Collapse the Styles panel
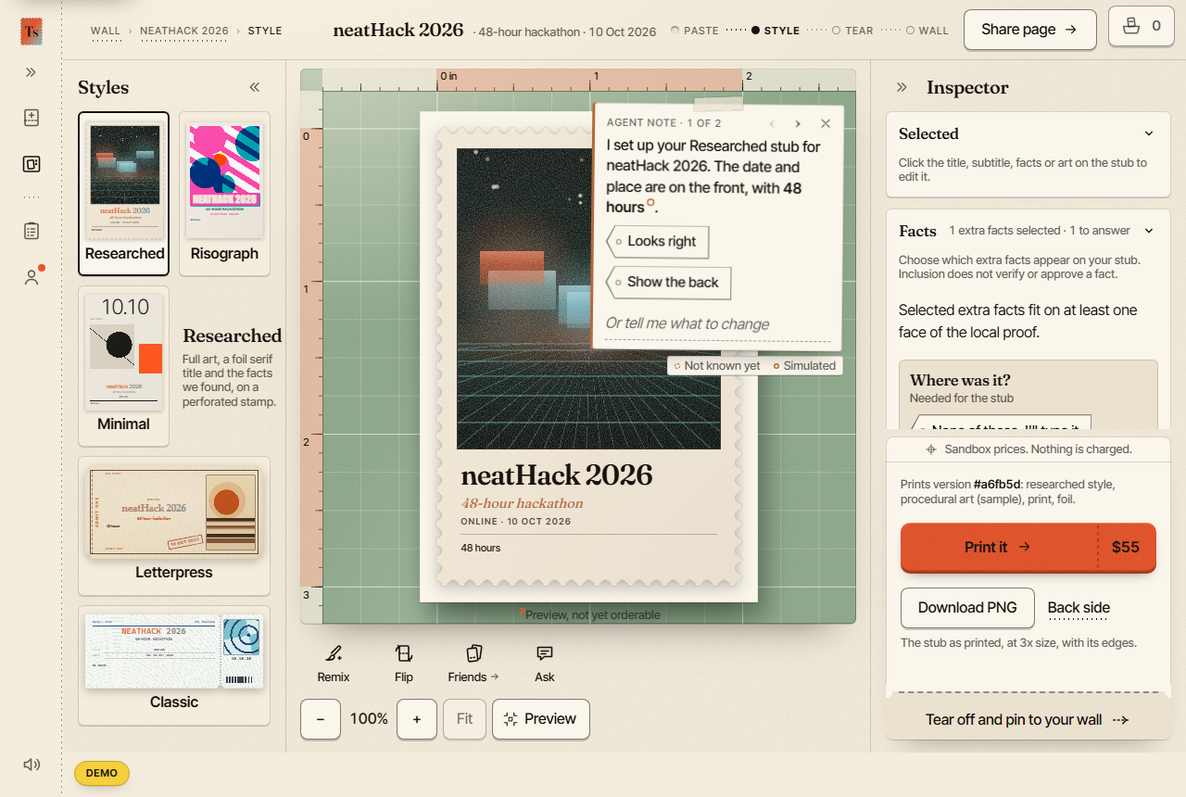 tap(255, 87)
